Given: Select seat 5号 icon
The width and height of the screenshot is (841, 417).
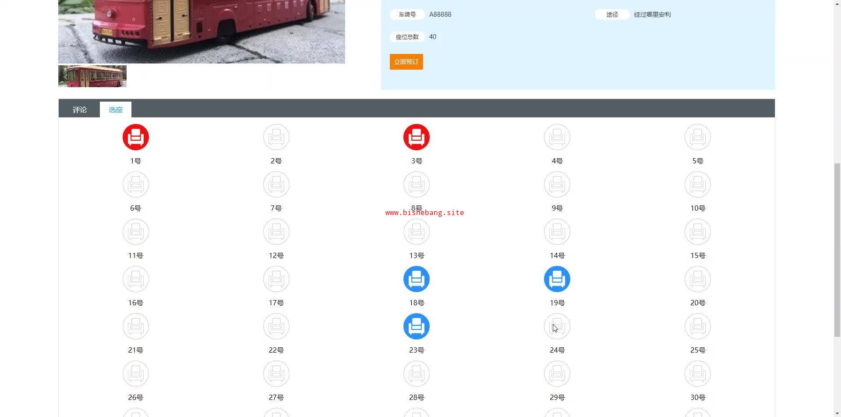Looking at the screenshot, I should [x=698, y=137].
